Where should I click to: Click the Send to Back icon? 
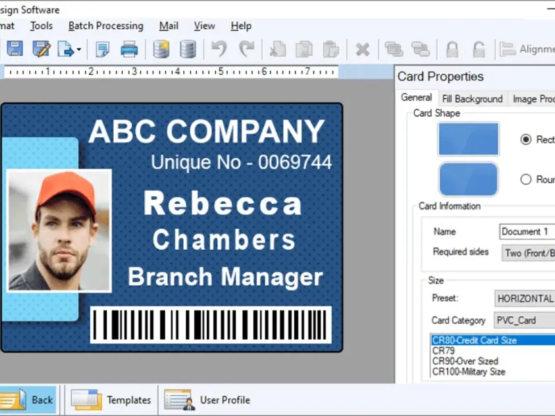420,49
